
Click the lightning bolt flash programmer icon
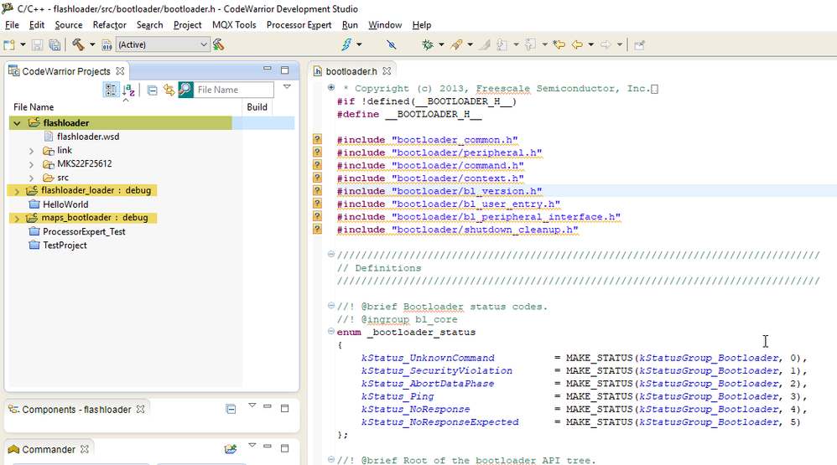(x=347, y=44)
